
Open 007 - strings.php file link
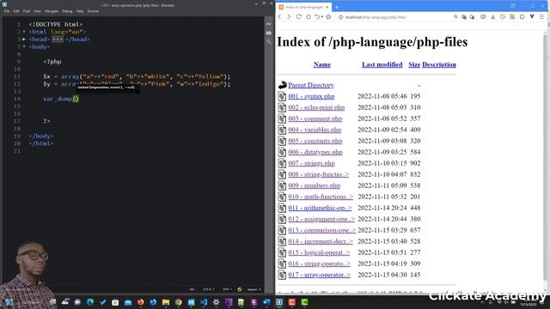[311, 163]
